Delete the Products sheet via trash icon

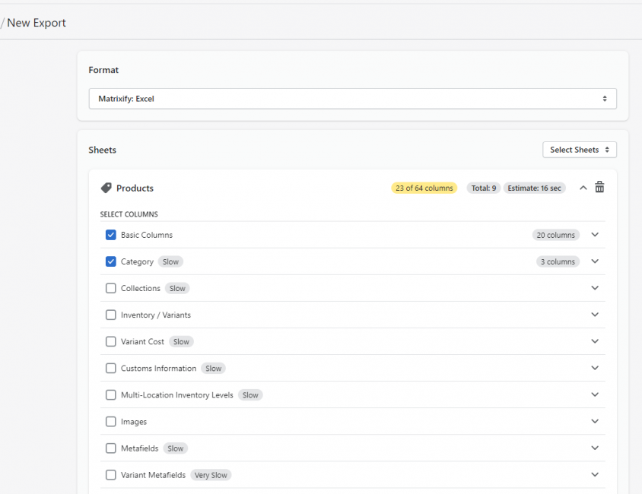pyautogui.click(x=599, y=187)
